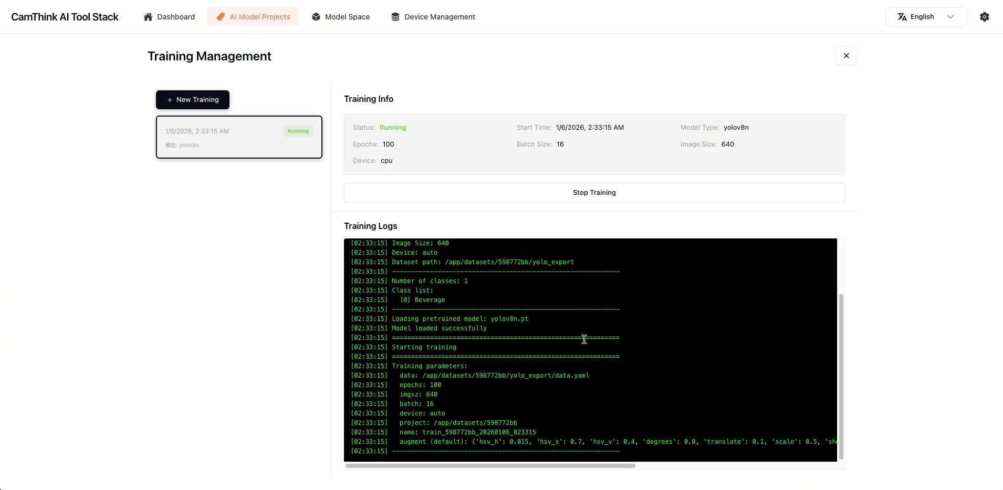This screenshot has height=490, width=1003.
Task: Select the 1/6/2026 2:33:15 AM training entry
Action: [x=221, y=138]
